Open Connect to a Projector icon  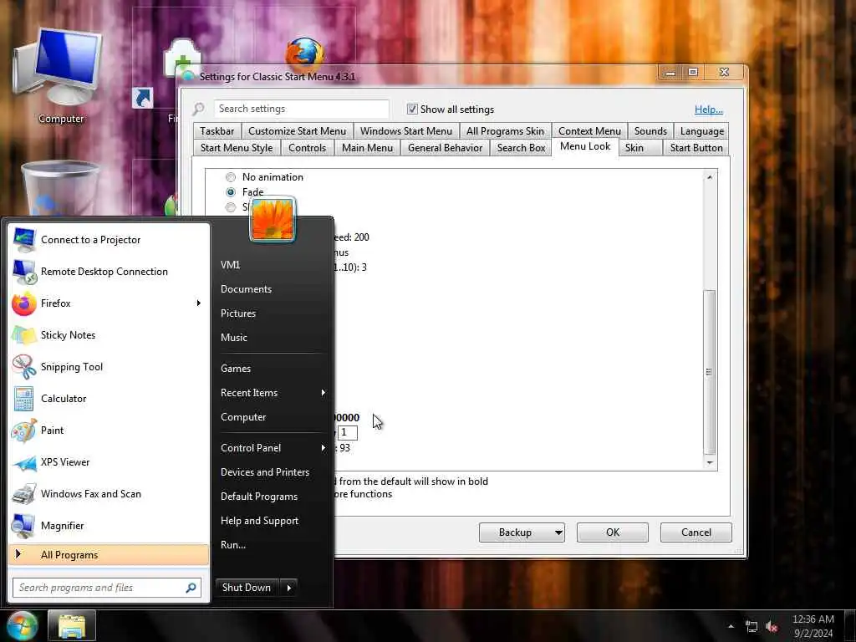24,240
